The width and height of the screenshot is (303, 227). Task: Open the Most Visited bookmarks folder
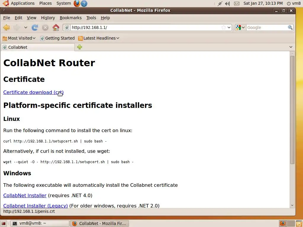pyautogui.click(x=19, y=38)
